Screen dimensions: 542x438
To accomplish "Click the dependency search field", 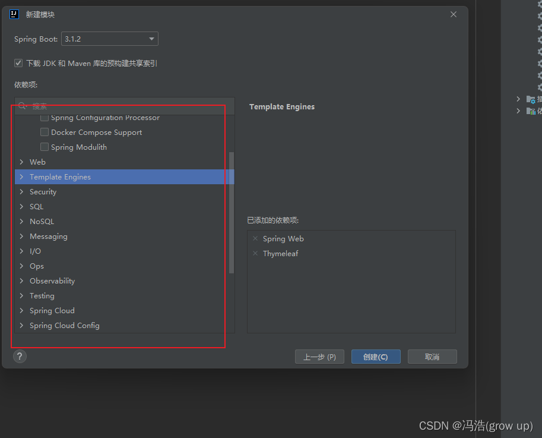I will (125, 106).
